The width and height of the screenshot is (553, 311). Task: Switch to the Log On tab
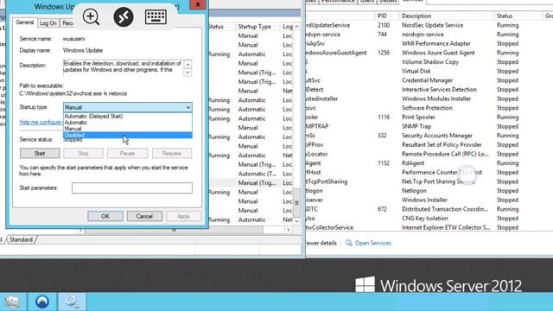(x=48, y=23)
